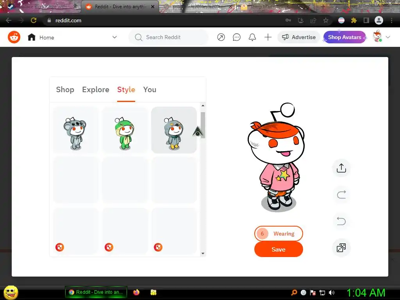Open Shop Avatars

point(345,37)
